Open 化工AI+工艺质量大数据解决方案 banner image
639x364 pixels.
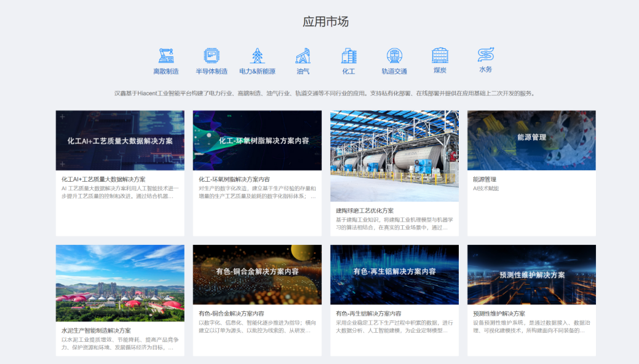(120, 141)
